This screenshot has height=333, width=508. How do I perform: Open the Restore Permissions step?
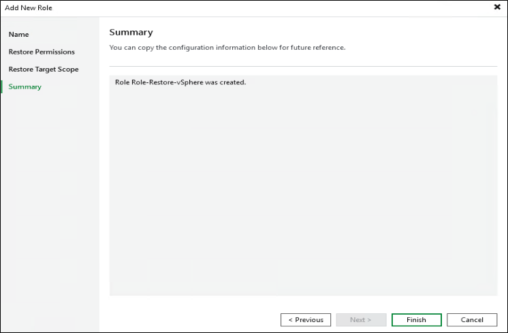42,52
